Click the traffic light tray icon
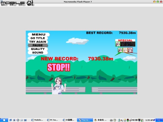 [x=128, y=120]
